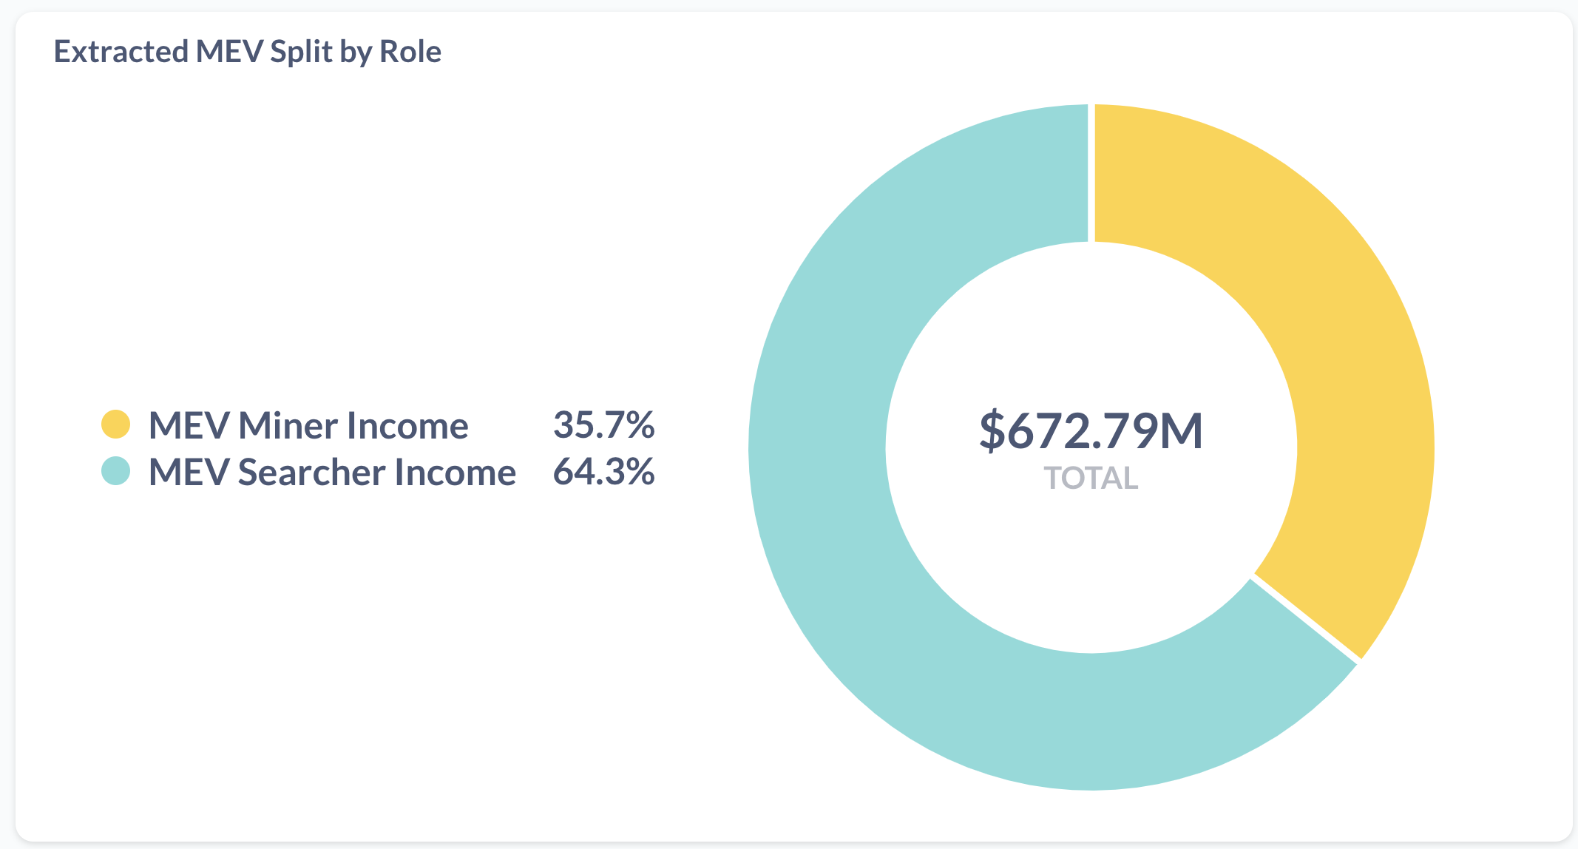Open the Extracted MEV Split by Role title
The height and width of the screenshot is (849, 1578).
pyautogui.click(x=248, y=52)
